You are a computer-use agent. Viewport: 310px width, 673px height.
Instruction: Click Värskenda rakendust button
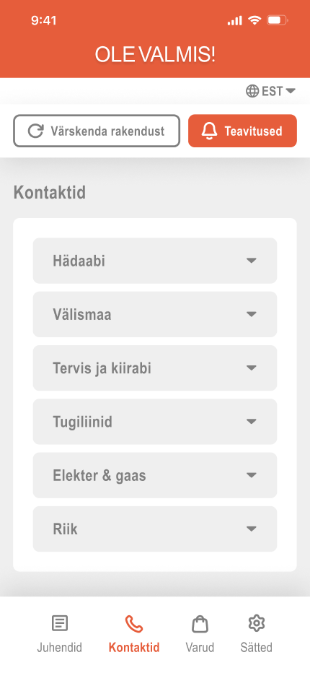[97, 131]
